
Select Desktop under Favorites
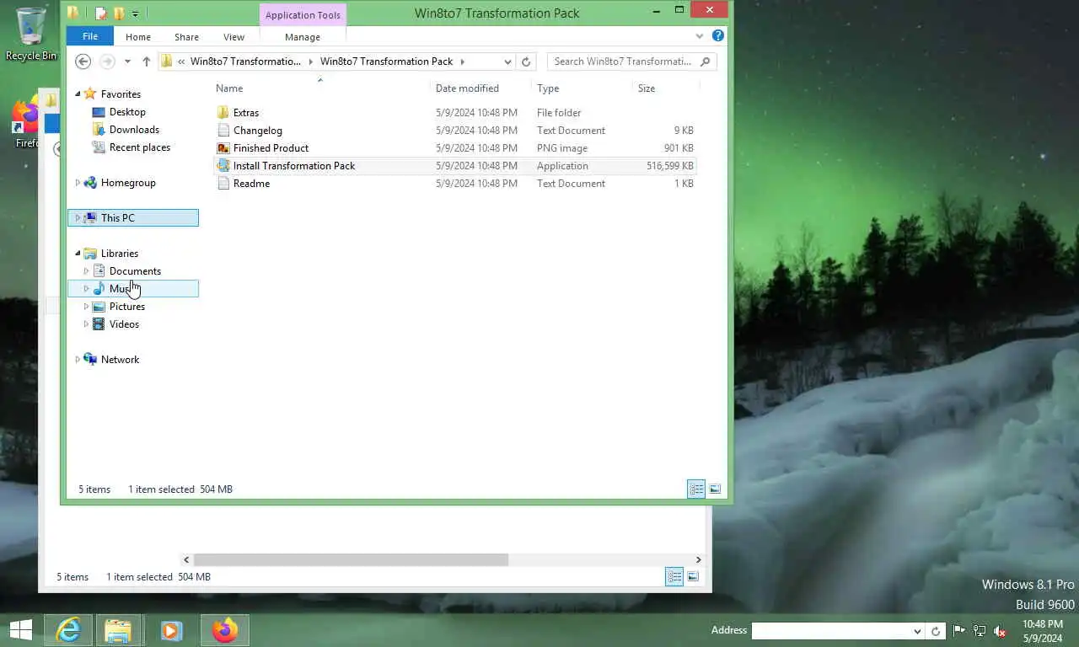tap(127, 112)
